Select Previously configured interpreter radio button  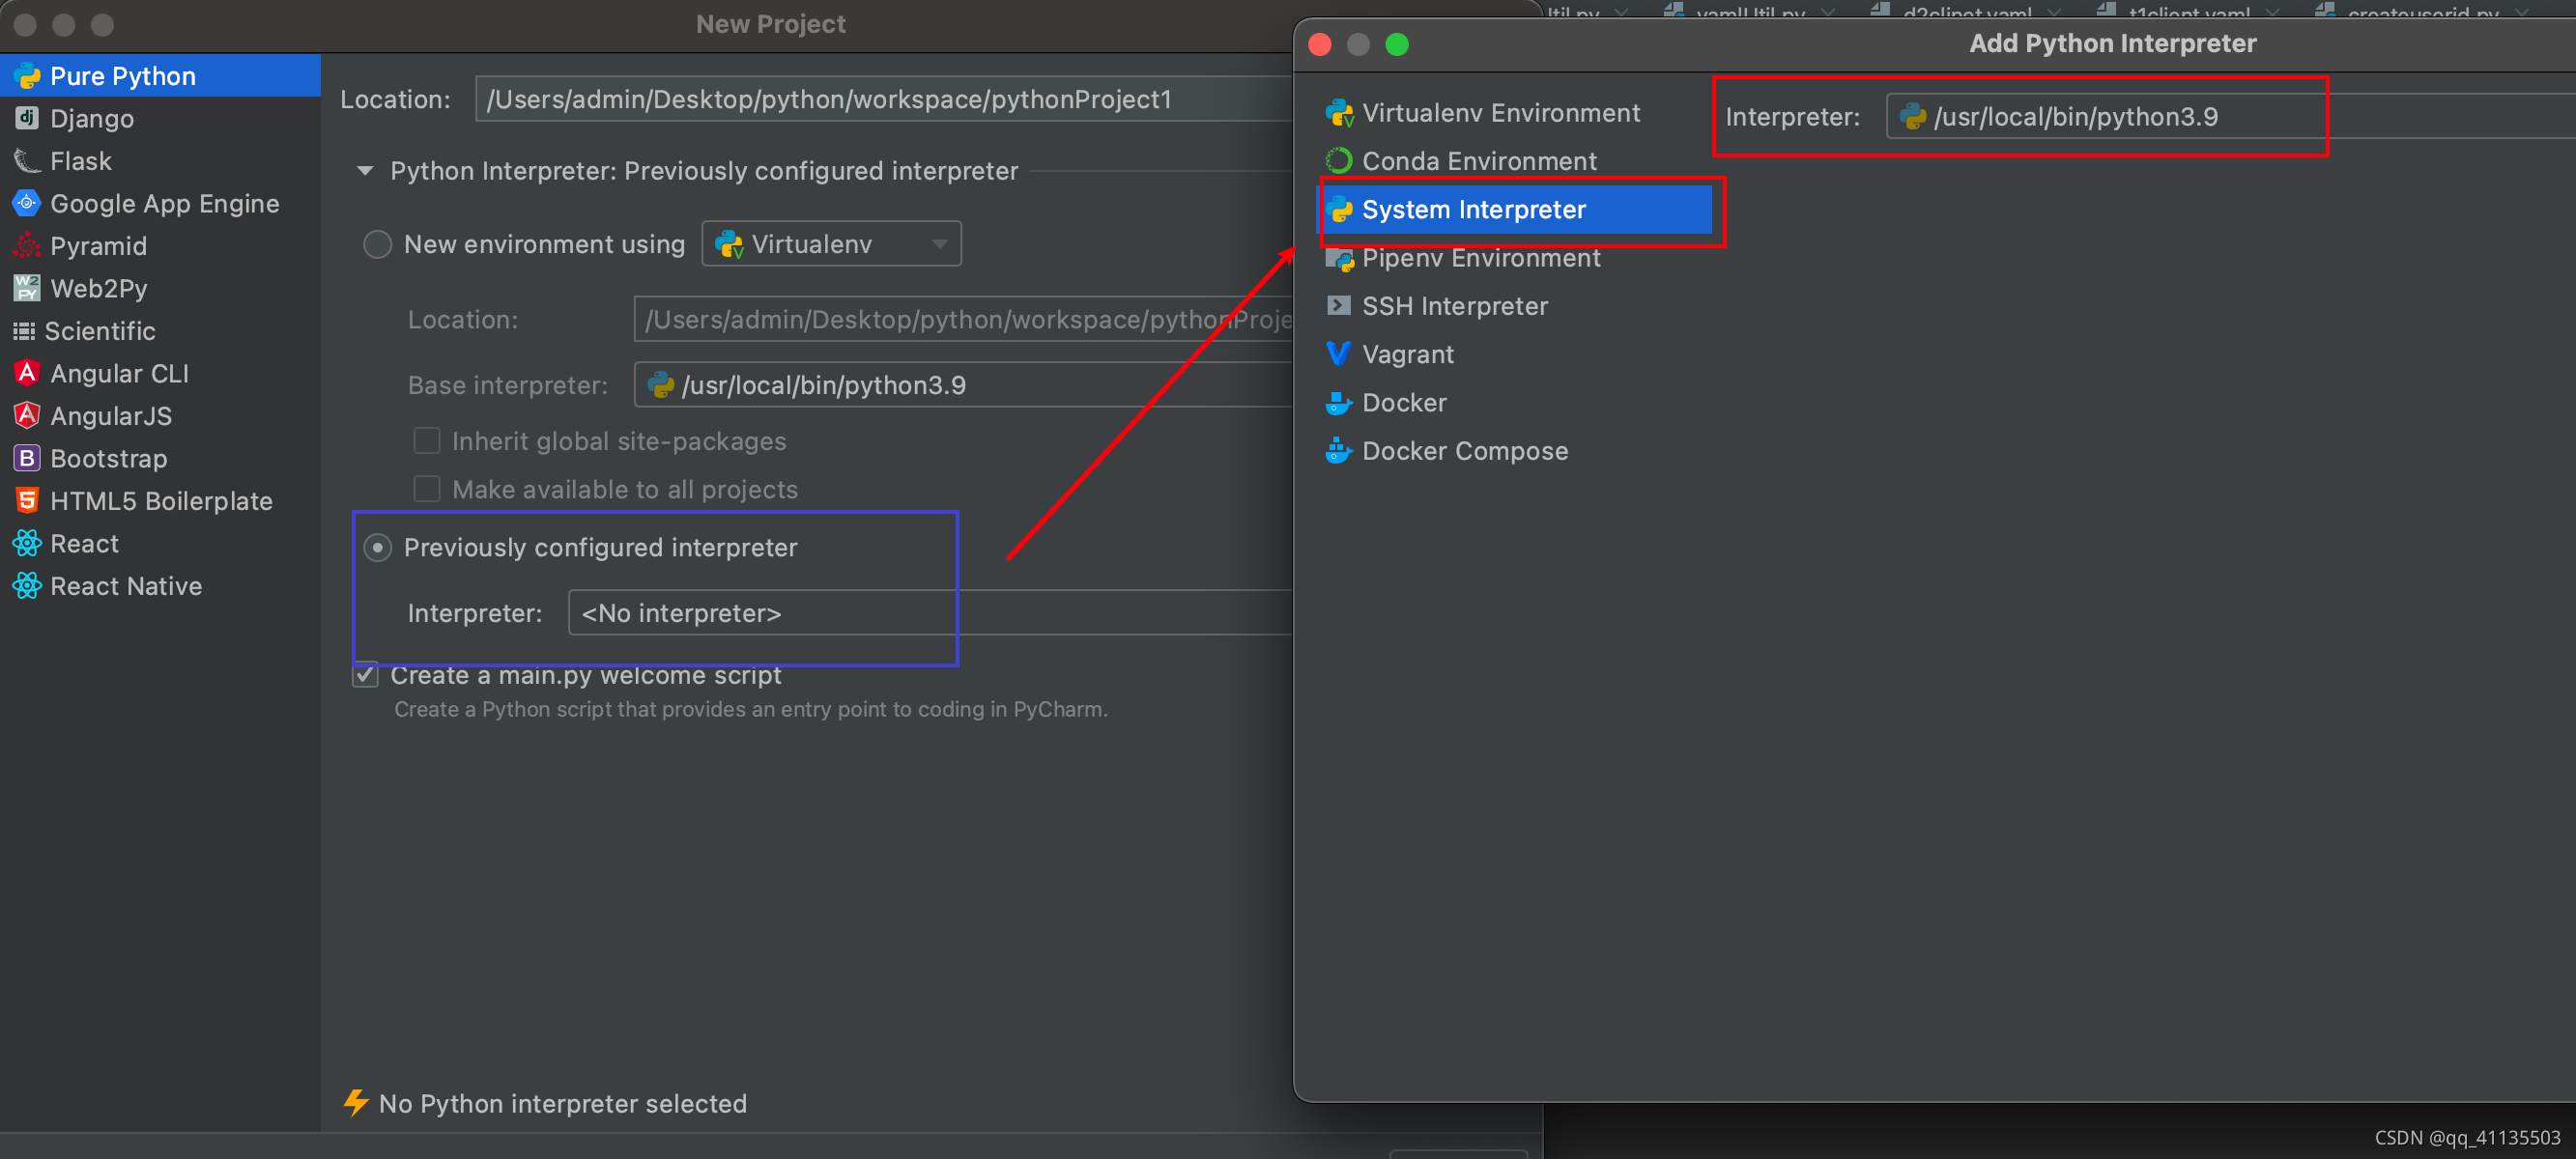click(377, 547)
